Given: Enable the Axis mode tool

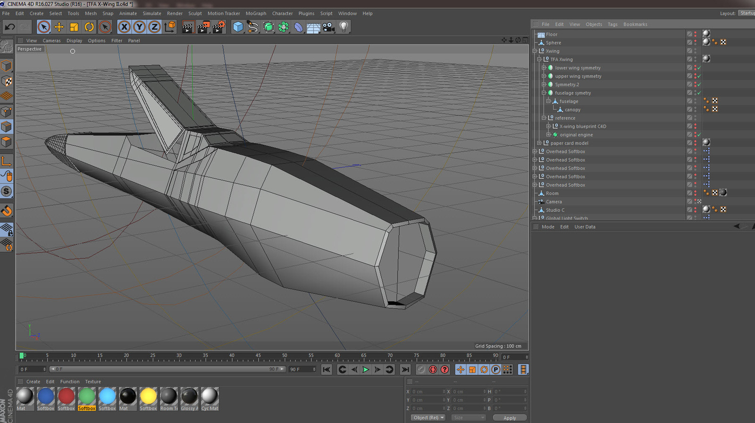Looking at the screenshot, I should (7, 161).
